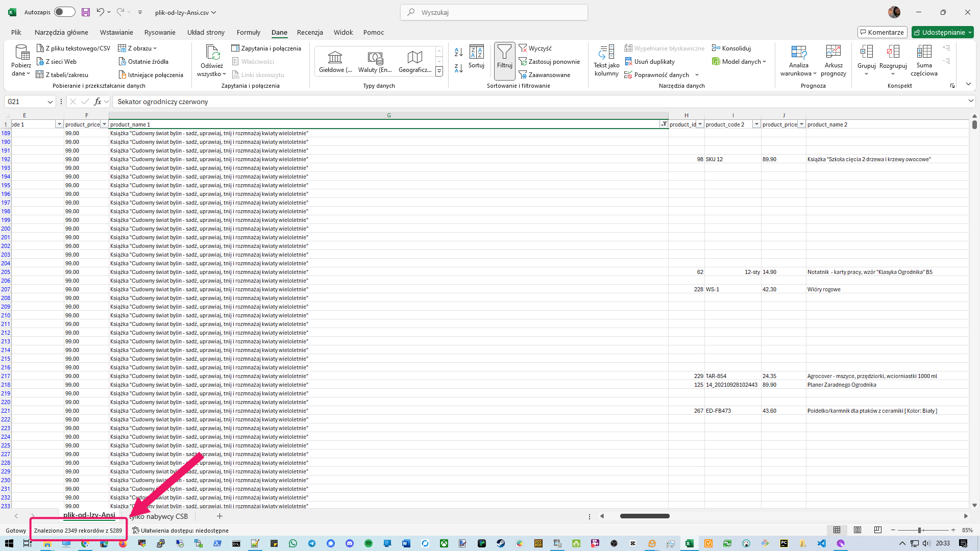This screenshot has height=551, width=980.
Task: Click the zoom slider handle
Action: 919,531
